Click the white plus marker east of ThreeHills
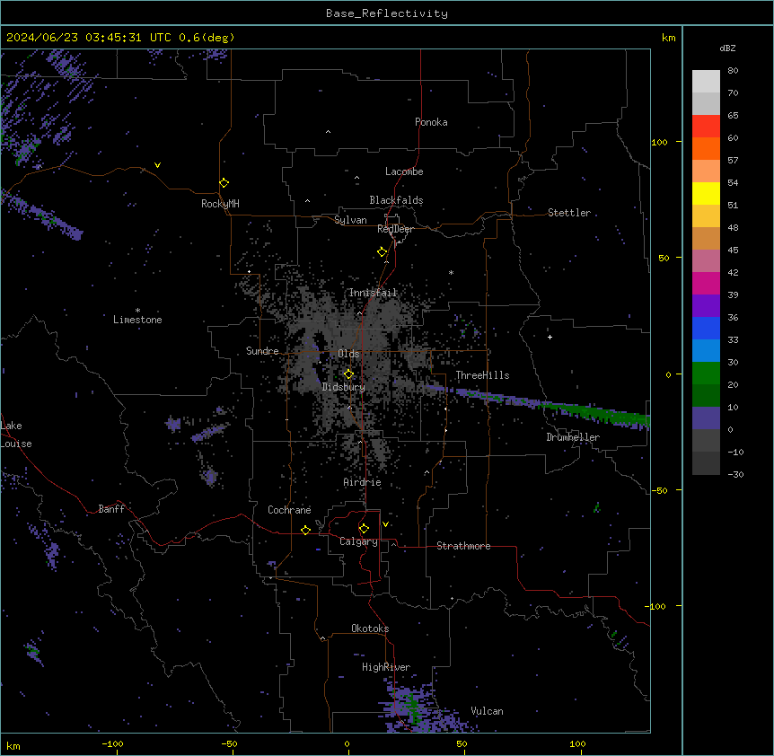 [550, 337]
